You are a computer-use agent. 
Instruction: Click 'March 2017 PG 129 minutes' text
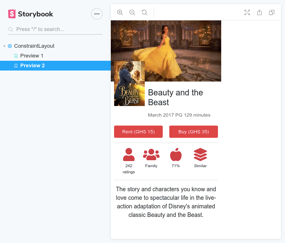(x=179, y=115)
